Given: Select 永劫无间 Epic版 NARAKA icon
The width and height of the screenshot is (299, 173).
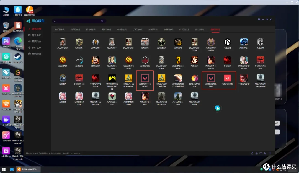Looking at the screenshot, I should coord(79,78).
